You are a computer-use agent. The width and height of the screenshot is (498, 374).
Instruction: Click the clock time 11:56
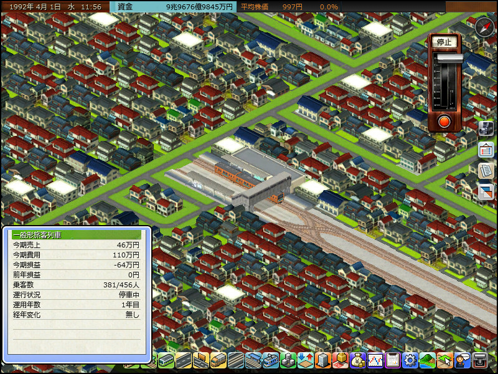click(91, 7)
